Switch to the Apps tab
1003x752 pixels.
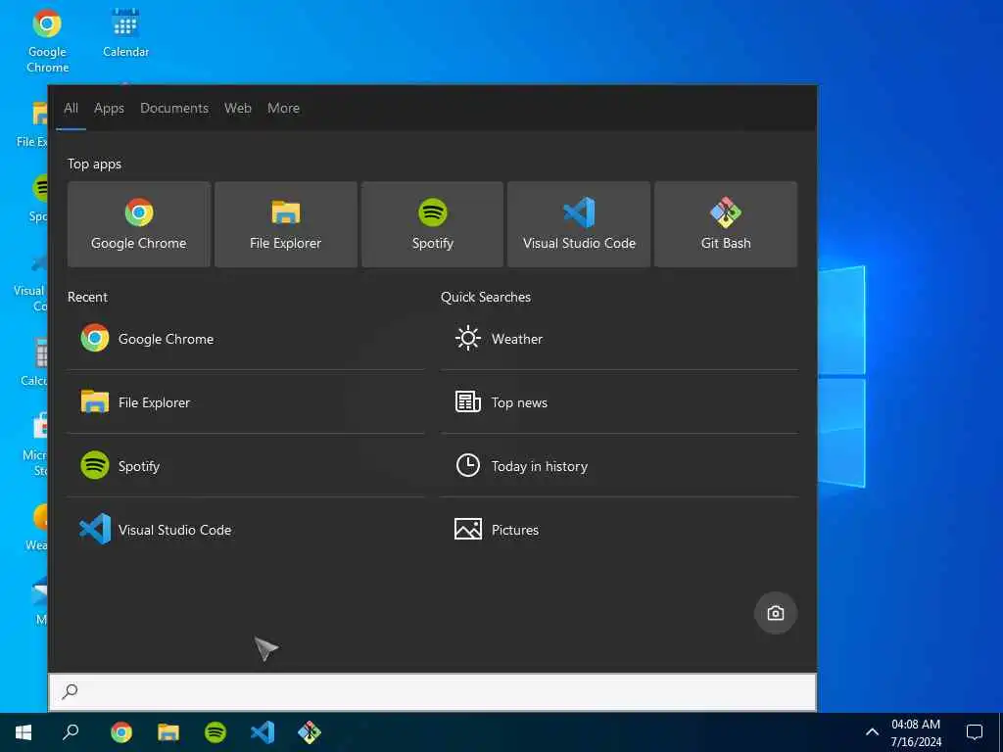109,108
